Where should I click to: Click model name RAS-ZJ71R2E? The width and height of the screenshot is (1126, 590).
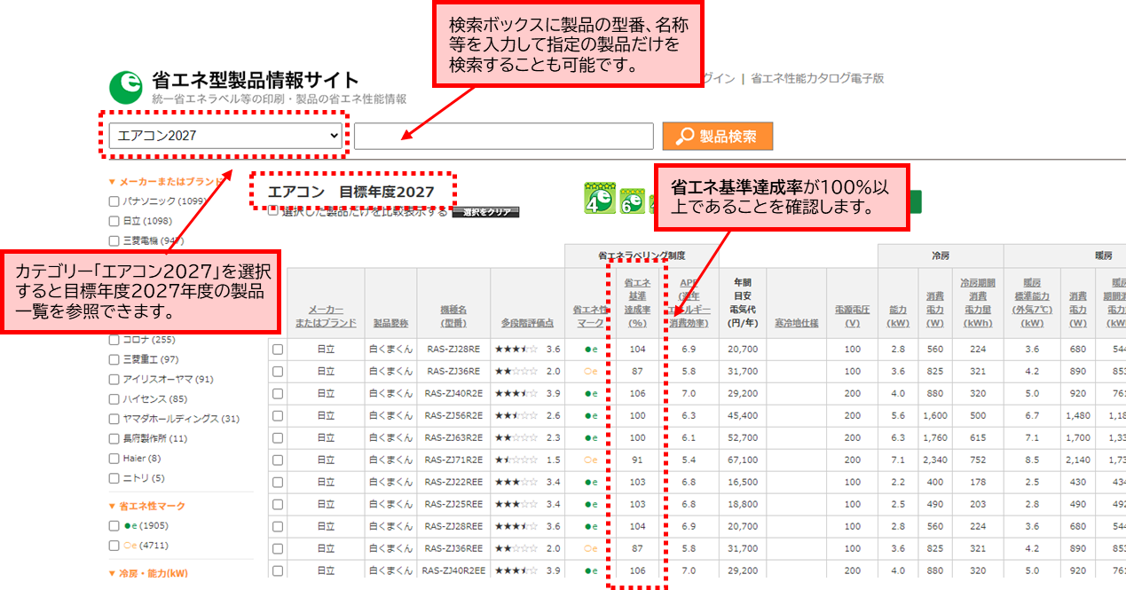[453, 460]
